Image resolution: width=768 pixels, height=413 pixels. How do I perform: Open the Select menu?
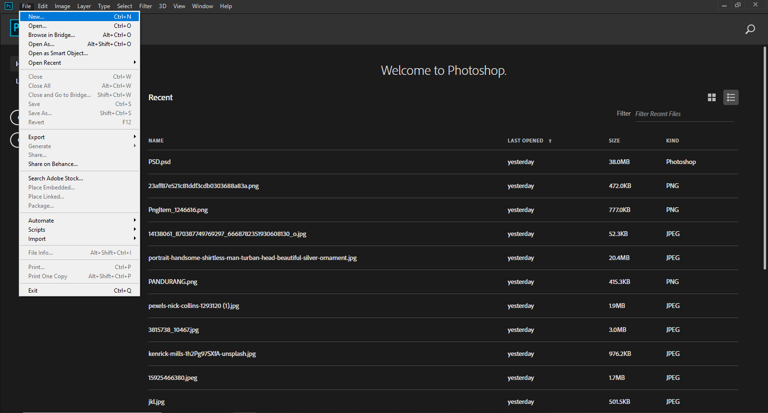(x=124, y=6)
